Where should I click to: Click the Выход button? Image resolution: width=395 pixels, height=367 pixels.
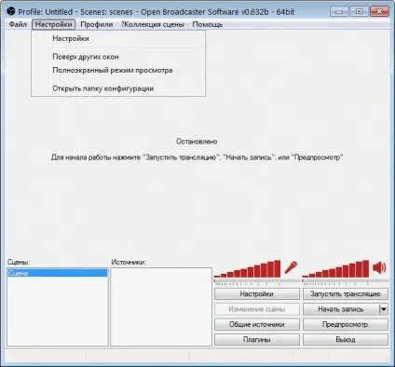click(x=346, y=340)
